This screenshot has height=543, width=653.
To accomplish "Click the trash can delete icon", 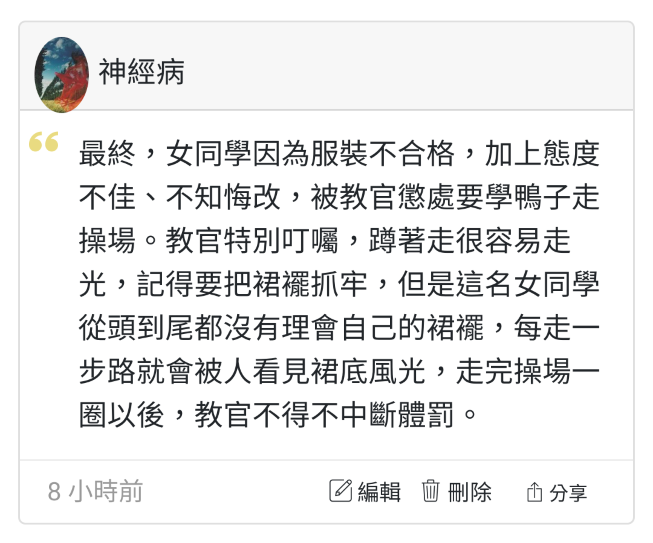I will (x=430, y=491).
